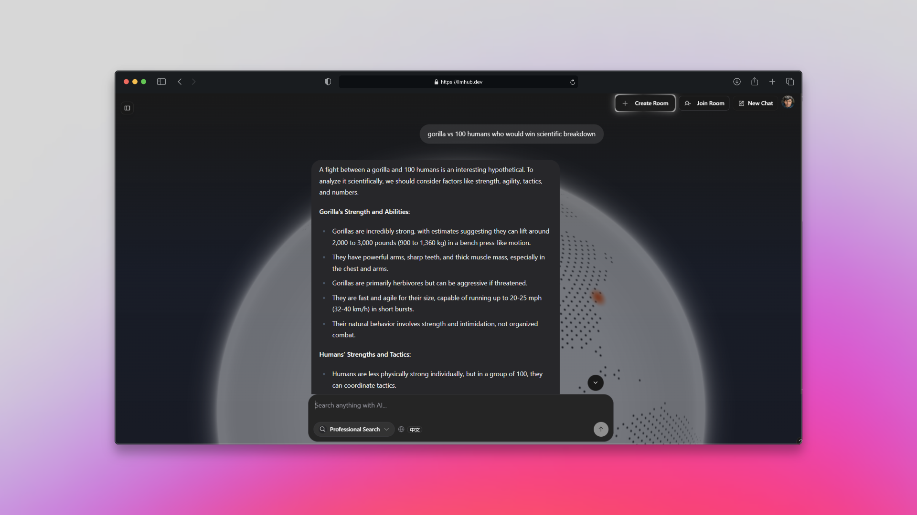
Task: Open the share sheet icon
Action: [754, 82]
